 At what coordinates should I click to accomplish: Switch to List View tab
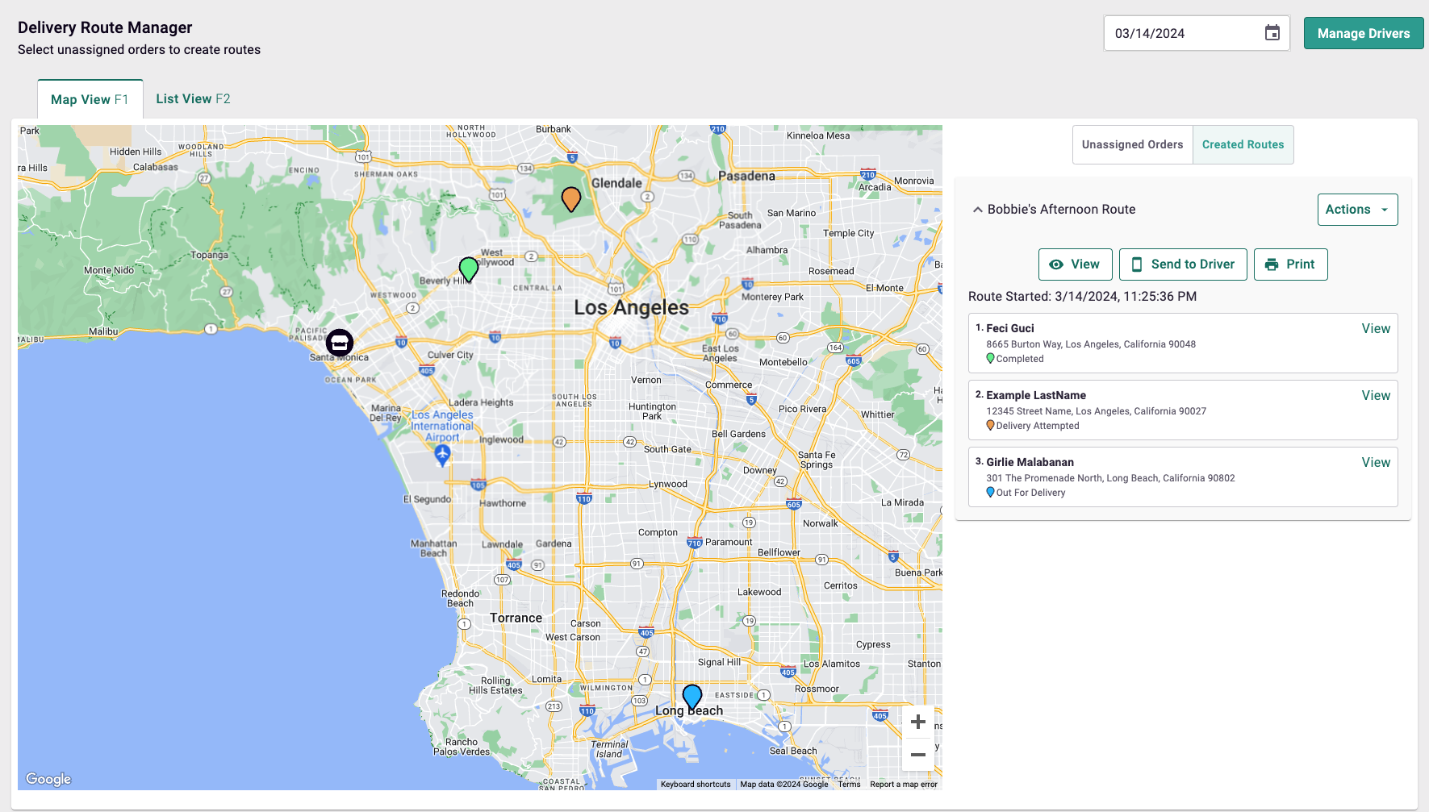[193, 98]
